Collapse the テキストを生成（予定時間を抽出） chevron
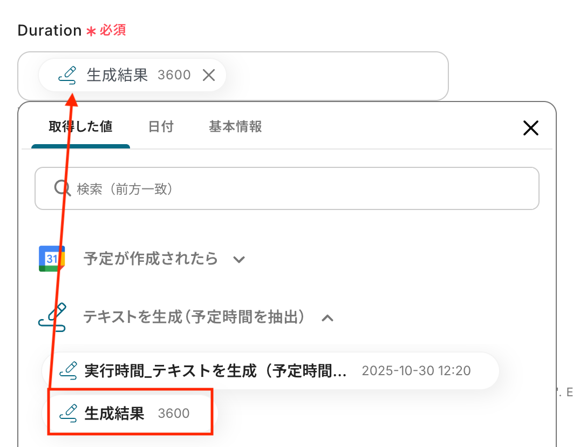The height and width of the screenshot is (447, 573). 327,318
